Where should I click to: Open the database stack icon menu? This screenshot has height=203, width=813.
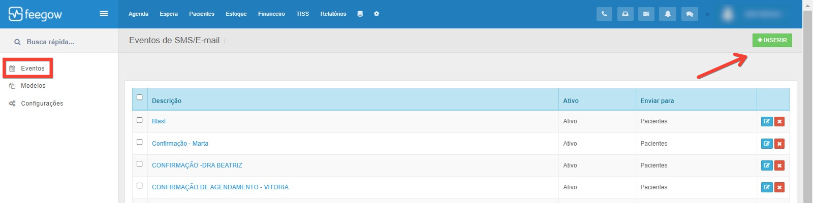360,14
